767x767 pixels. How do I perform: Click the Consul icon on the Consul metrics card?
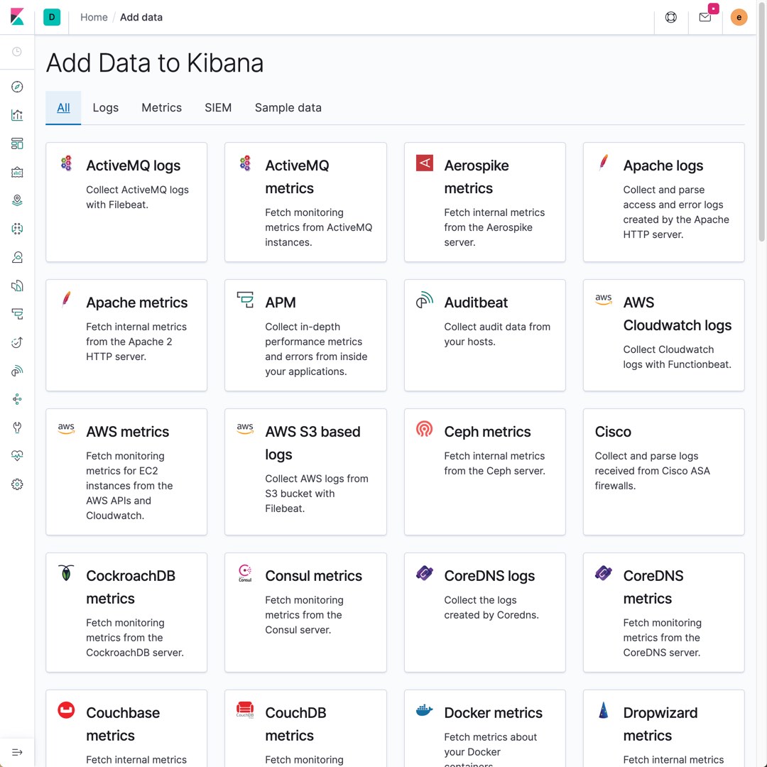[245, 573]
